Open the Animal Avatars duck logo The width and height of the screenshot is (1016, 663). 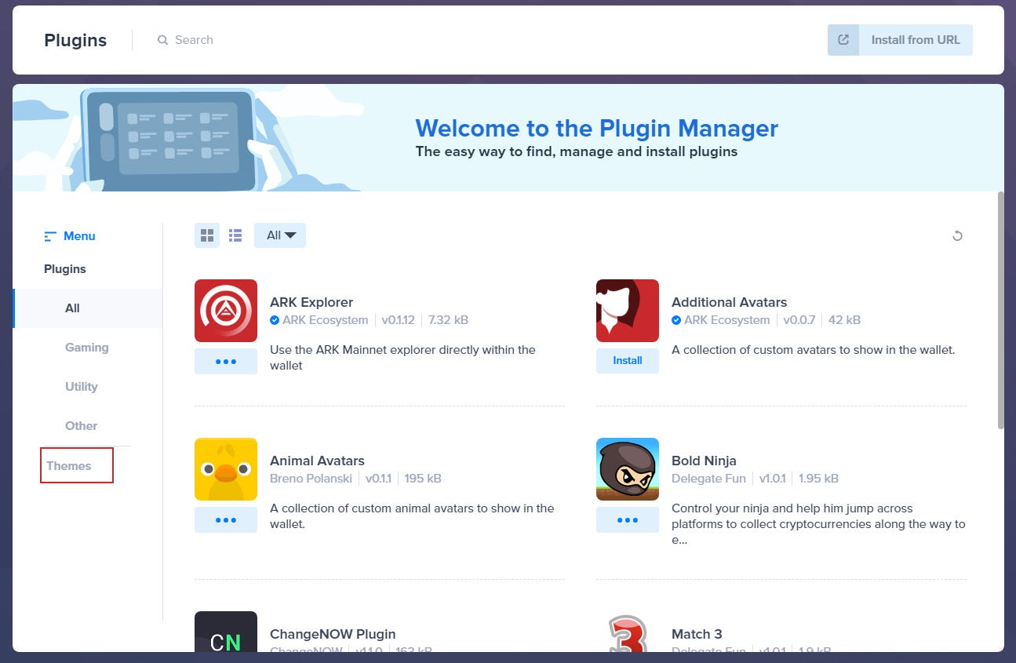point(226,469)
